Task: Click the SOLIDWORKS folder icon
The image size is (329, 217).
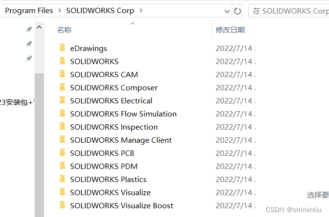Action: coord(62,61)
